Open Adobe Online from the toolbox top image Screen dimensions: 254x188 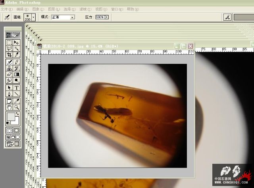point(13,35)
